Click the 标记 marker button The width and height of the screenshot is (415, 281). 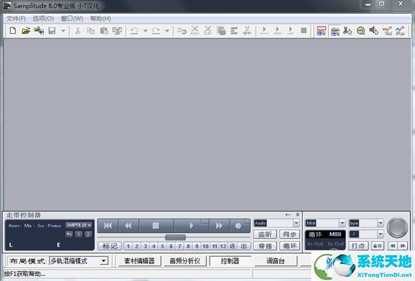pyautogui.click(x=110, y=246)
